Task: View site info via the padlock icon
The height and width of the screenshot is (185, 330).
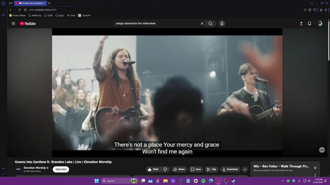Action: [25, 10]
